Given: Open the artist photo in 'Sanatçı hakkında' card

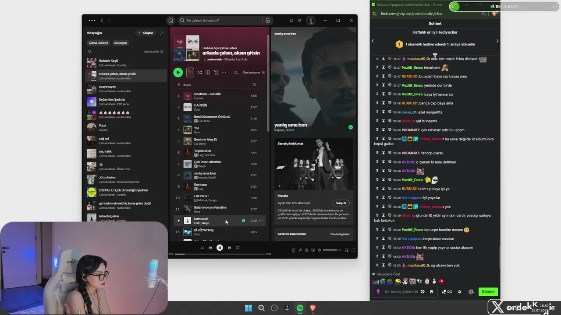Looking at the screenshot, I should click(314, 164).
